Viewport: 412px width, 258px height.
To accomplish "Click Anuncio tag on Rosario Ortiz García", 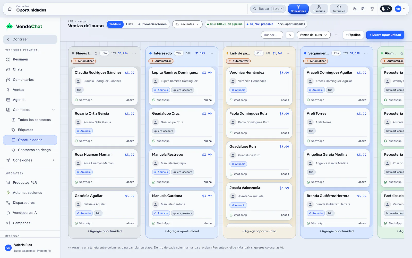I will tap(84, 131).
